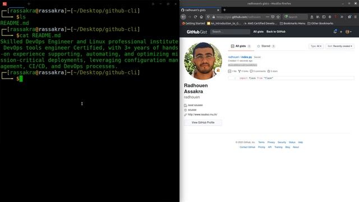Open the www.issatso.rnu.tn website link
The height and width of the screenshot is (202, 359).
pyautogui.click(x=202, y=114)
